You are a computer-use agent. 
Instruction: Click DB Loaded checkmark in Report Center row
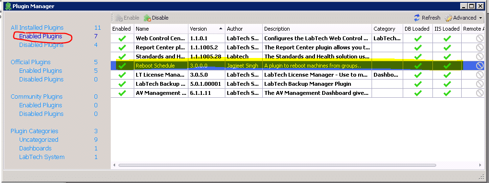point(418,48)
